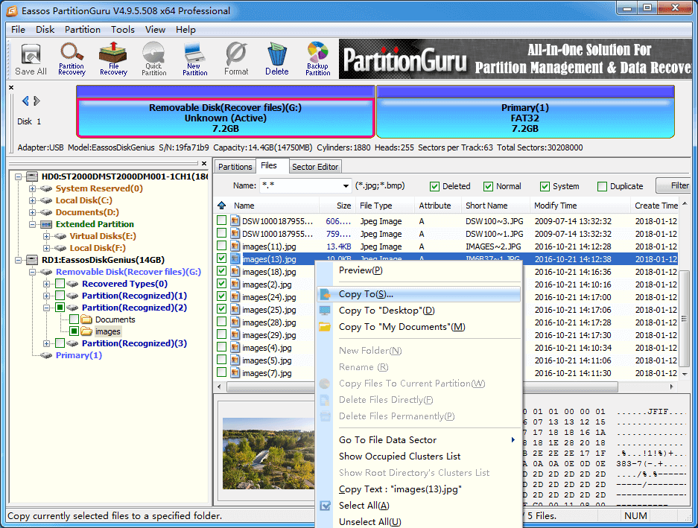Switch to the Sector Editor tab

click(x=315, y=167)
